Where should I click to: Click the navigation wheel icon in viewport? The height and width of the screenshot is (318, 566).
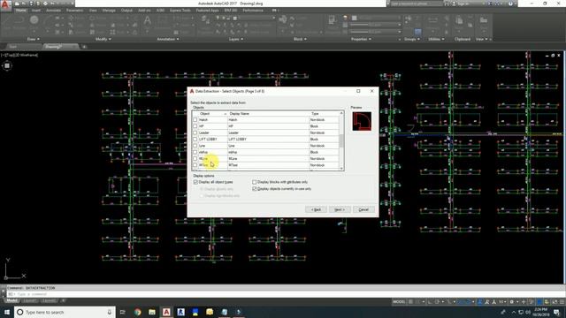7,65
